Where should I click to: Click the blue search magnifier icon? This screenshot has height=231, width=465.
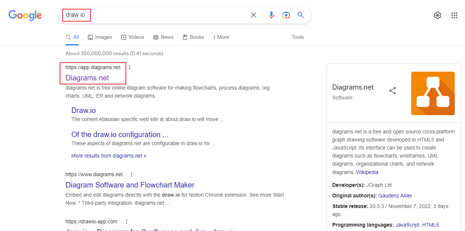pos(301,15)
